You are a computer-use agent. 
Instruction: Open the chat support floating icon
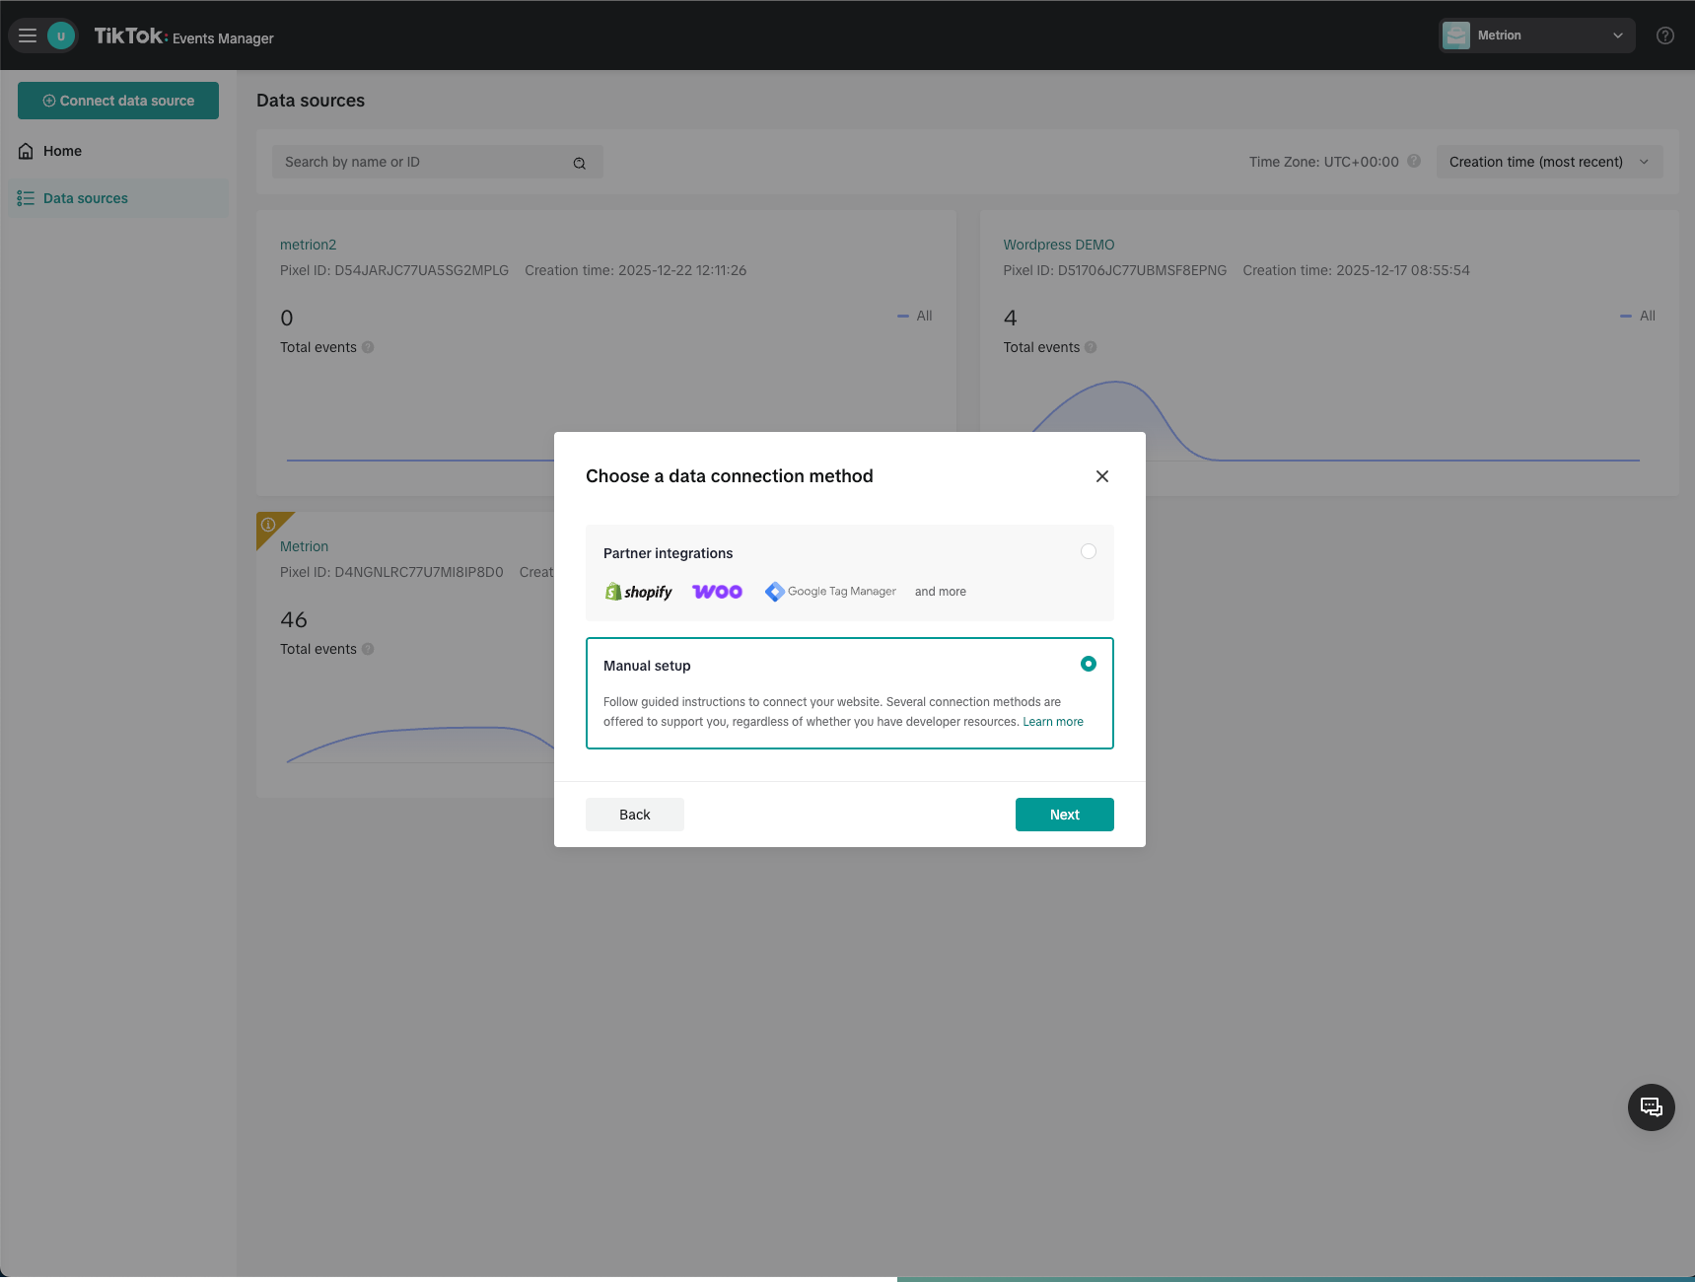(1652, 1107)
